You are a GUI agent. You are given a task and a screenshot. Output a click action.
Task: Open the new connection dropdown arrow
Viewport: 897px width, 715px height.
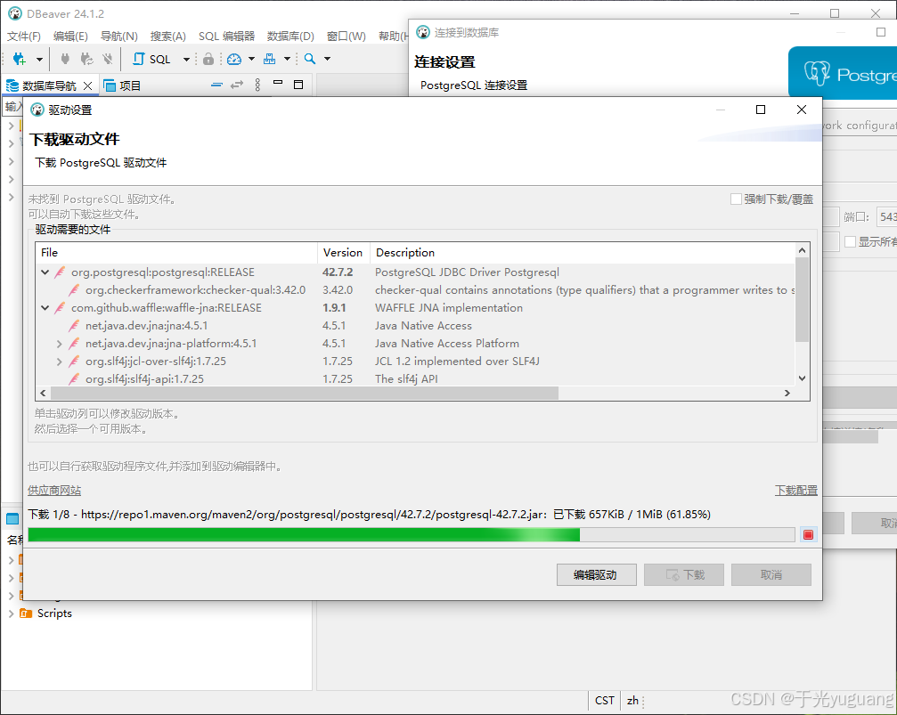click(39, 59)
